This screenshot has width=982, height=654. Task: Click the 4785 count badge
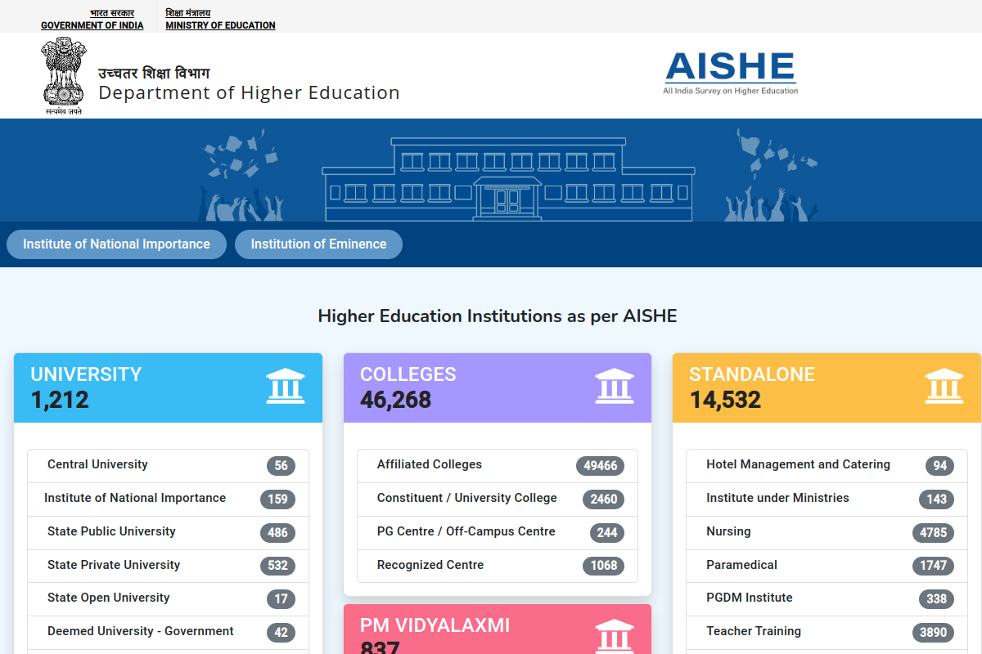coord(933,533)
